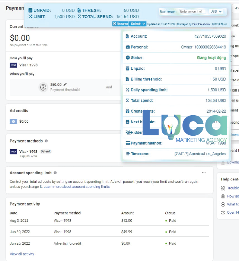
Task: Click the Next bill date calendar icon
Action: coord(127,122)
